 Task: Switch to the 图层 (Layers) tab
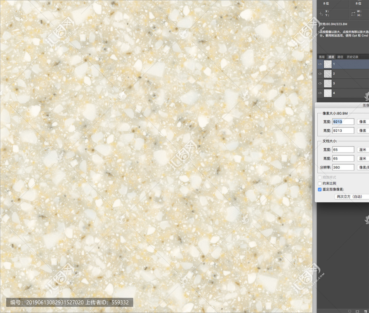click(x=322, y=57)
